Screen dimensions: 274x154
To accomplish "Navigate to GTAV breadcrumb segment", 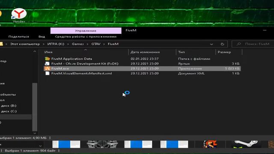I will pyautogui.click(x=96, y=44).
